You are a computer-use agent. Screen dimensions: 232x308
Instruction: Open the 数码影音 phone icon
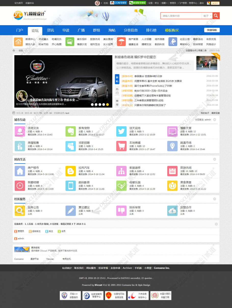pos(71,186)
